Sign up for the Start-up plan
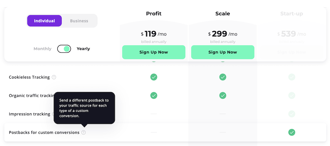The width and height of the screenshot is (330, 146). point(291,52)
